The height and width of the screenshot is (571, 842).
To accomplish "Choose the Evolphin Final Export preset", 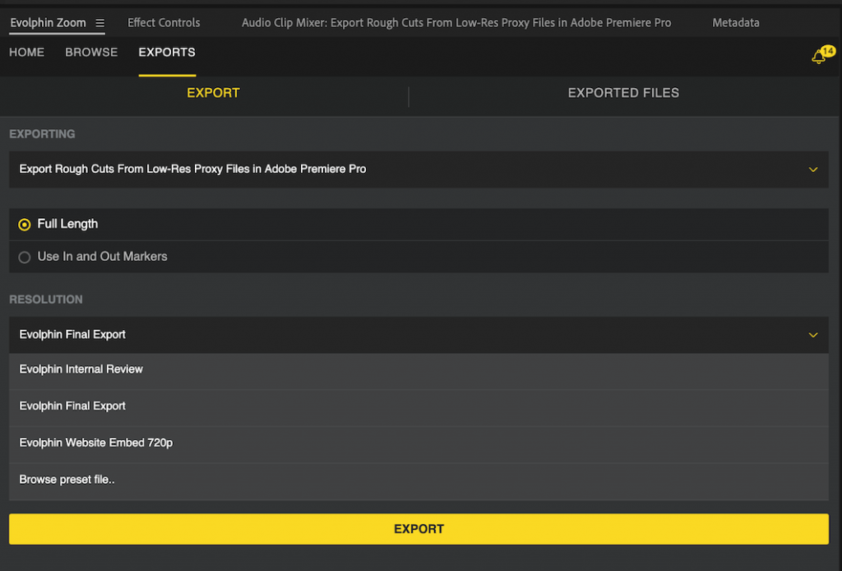I will click(72, 406).
